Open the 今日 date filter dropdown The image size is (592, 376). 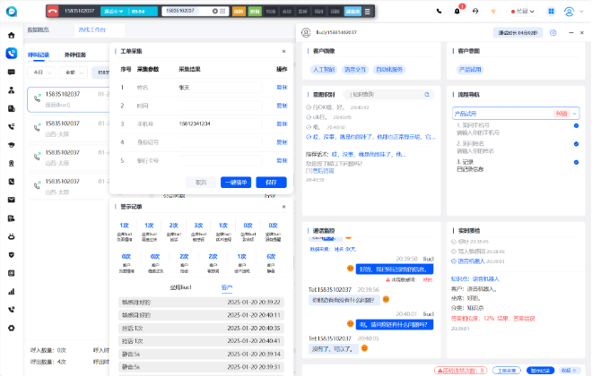(41, 72)
